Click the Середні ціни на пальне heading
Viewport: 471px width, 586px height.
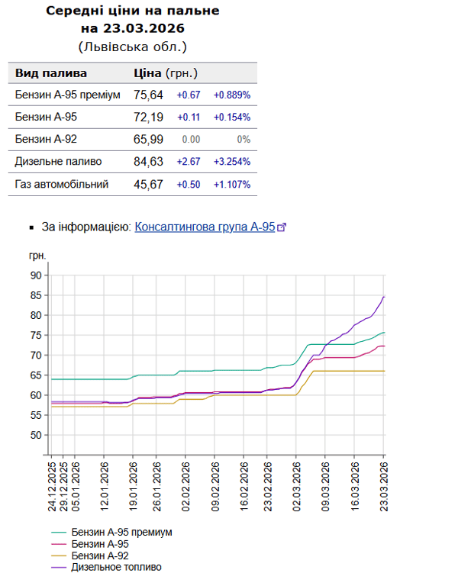pyautogui.click(x=132, y=11)
